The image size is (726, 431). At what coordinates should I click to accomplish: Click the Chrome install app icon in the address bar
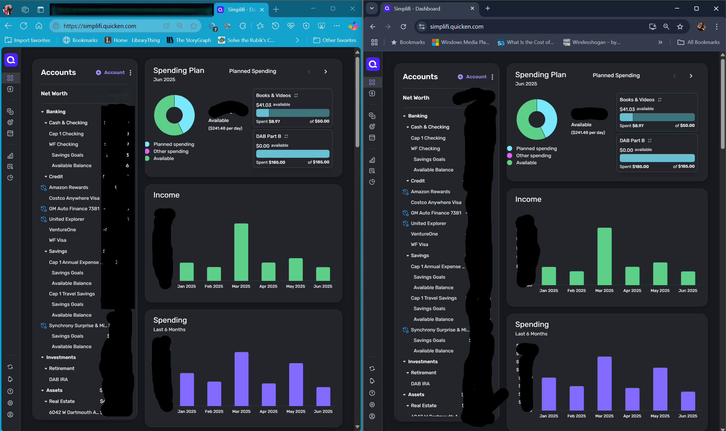pyautogui.click(x=652, y=27)
